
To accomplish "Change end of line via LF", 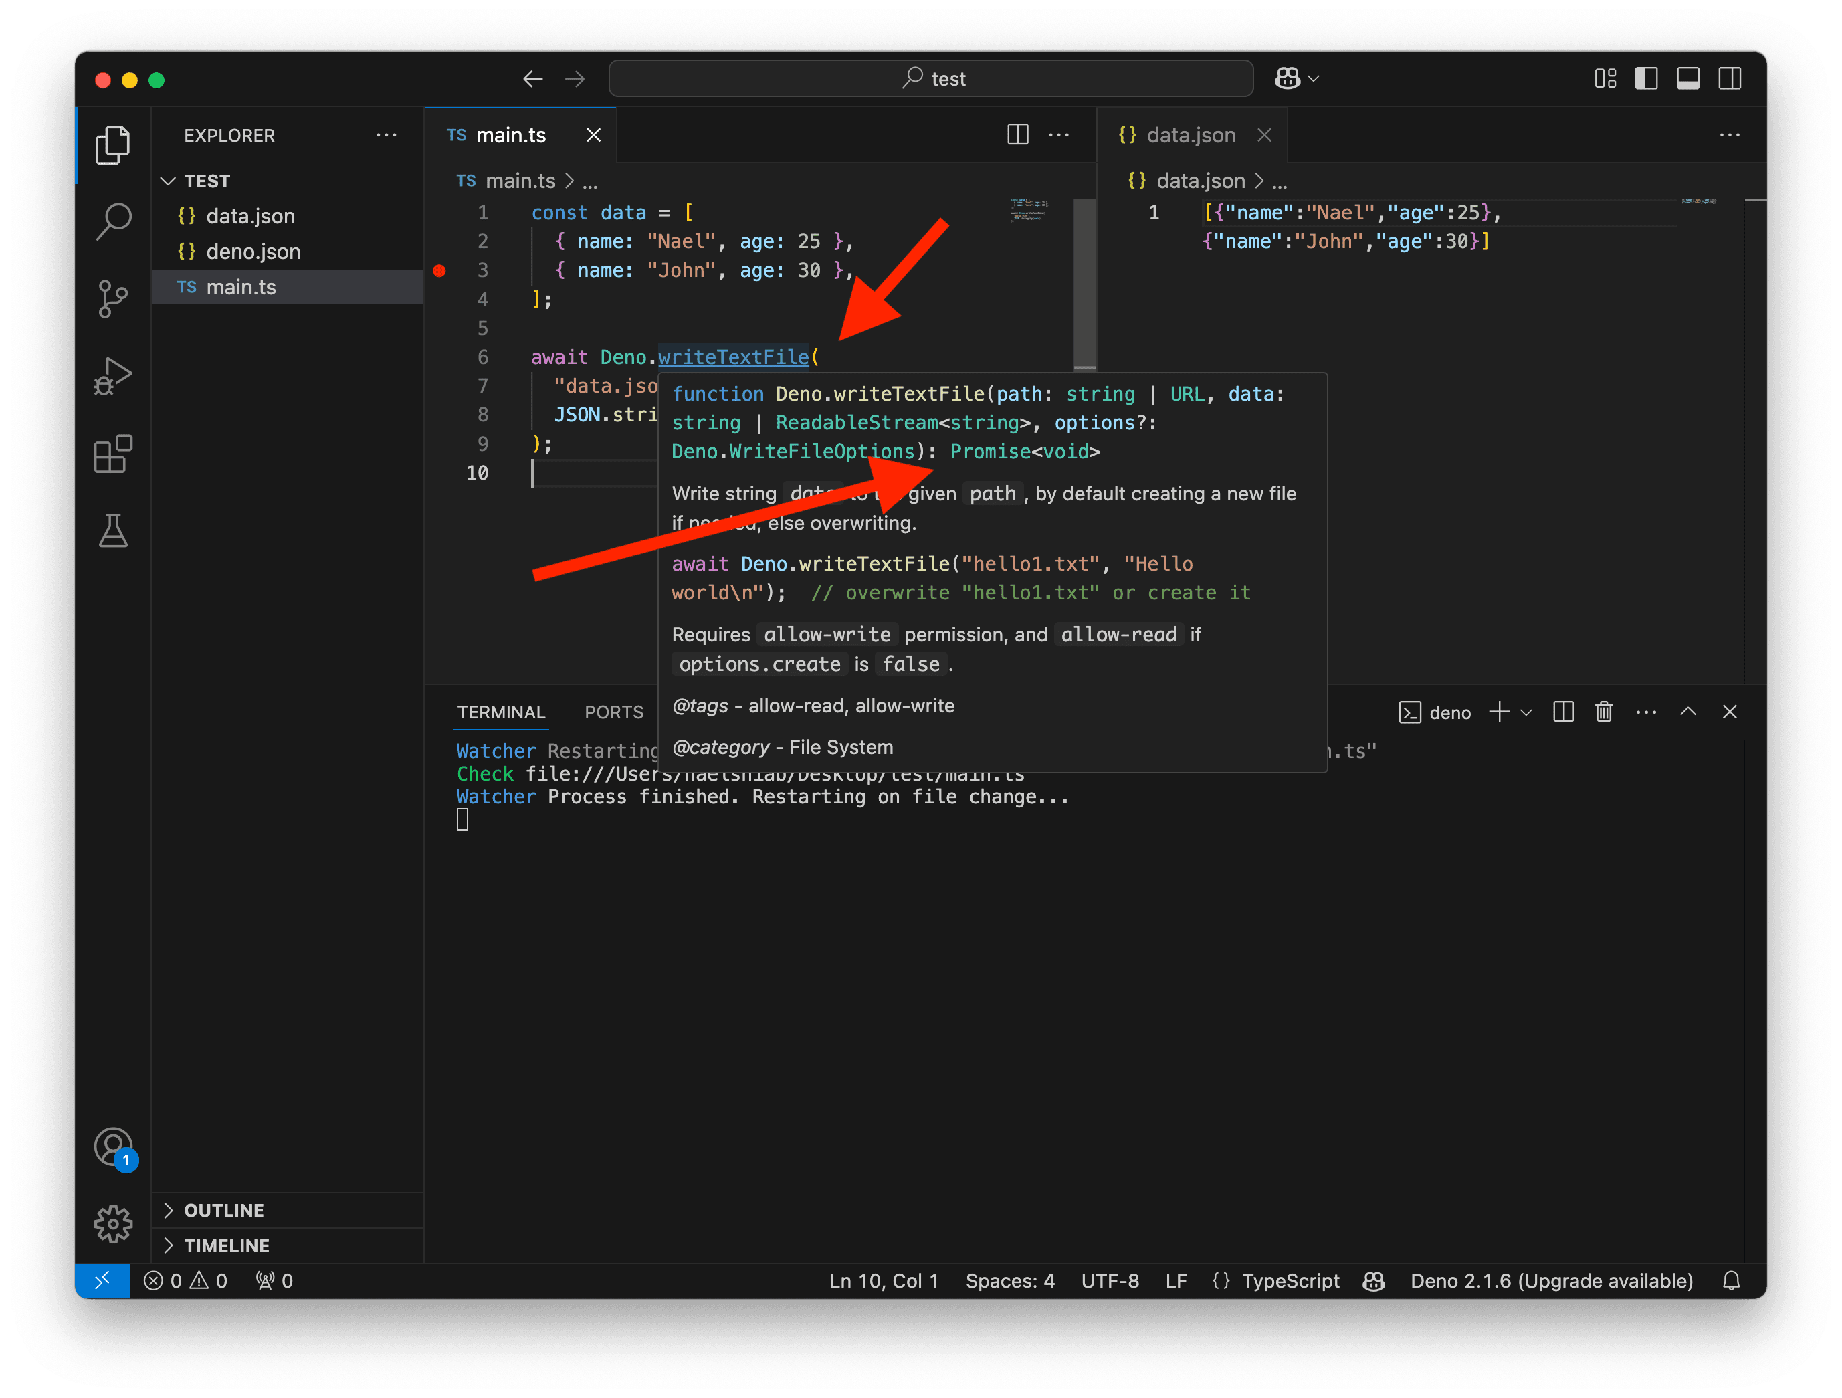I will 1176,1282.
